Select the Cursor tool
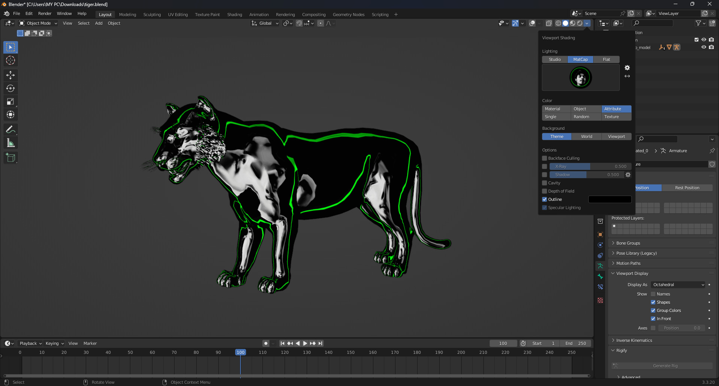The height and width of the screenshot is (386, 719). tap(10, 60)
